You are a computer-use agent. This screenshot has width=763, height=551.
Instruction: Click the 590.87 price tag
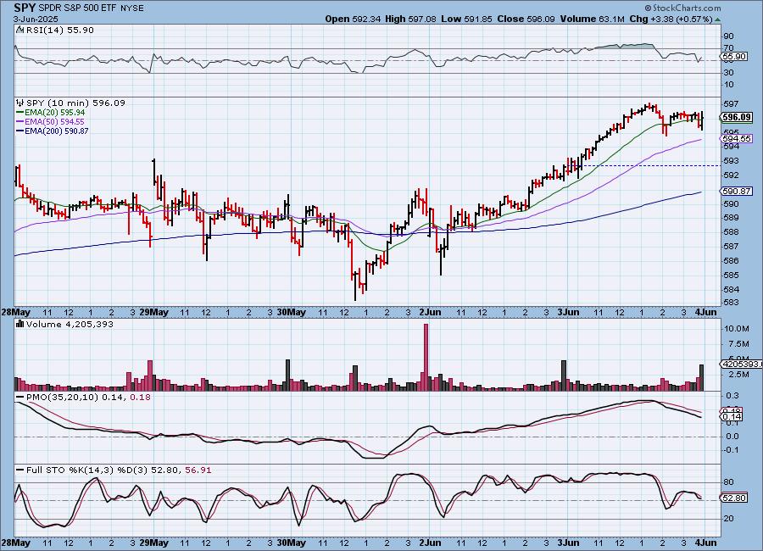[x=736, y=192]
